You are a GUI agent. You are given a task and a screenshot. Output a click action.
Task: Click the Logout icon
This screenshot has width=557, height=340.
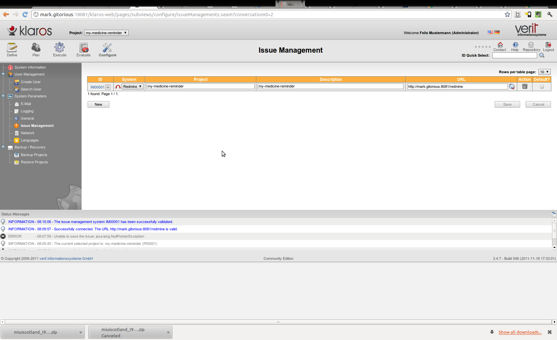tap(548, 45)
